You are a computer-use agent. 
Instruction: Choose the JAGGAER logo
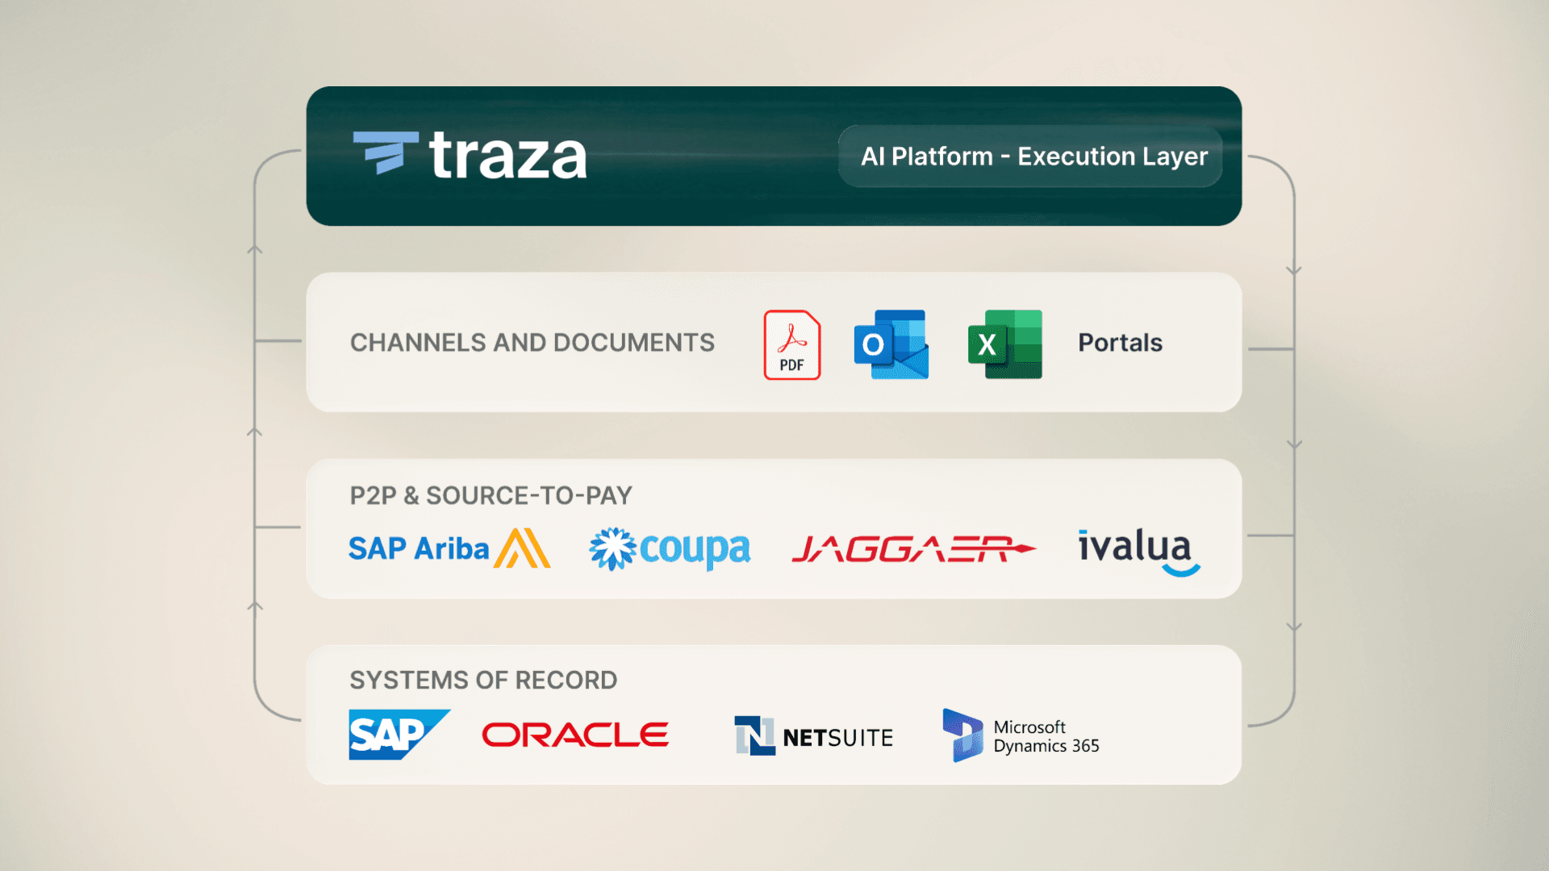point(914,549)
